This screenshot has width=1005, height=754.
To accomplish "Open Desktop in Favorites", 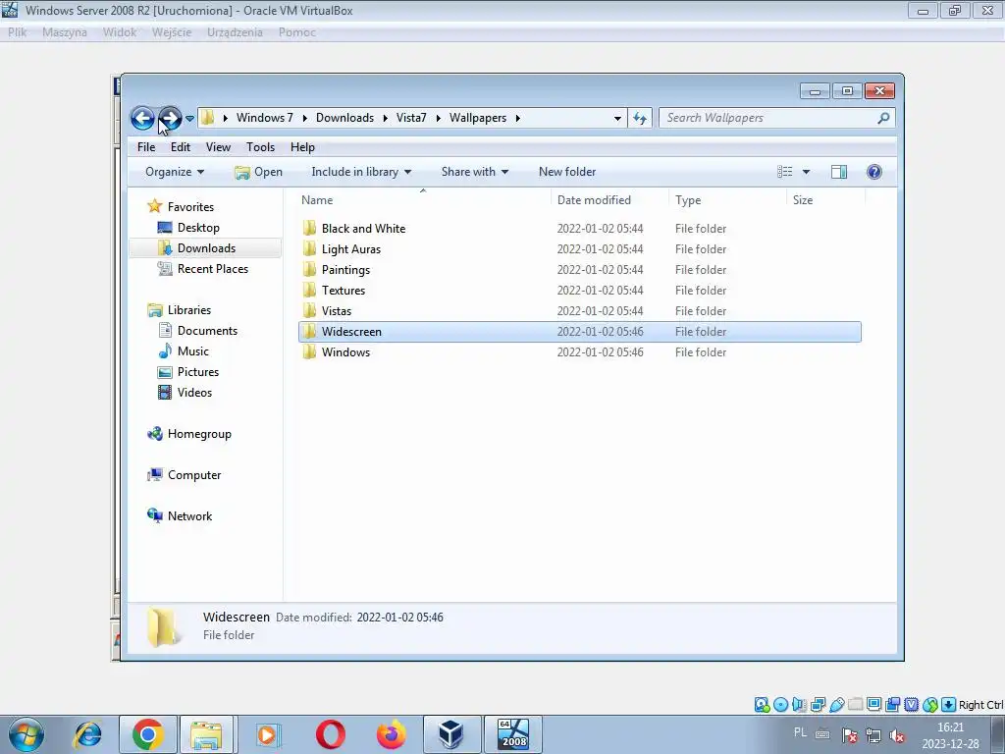I will click(x=198, y=228).
